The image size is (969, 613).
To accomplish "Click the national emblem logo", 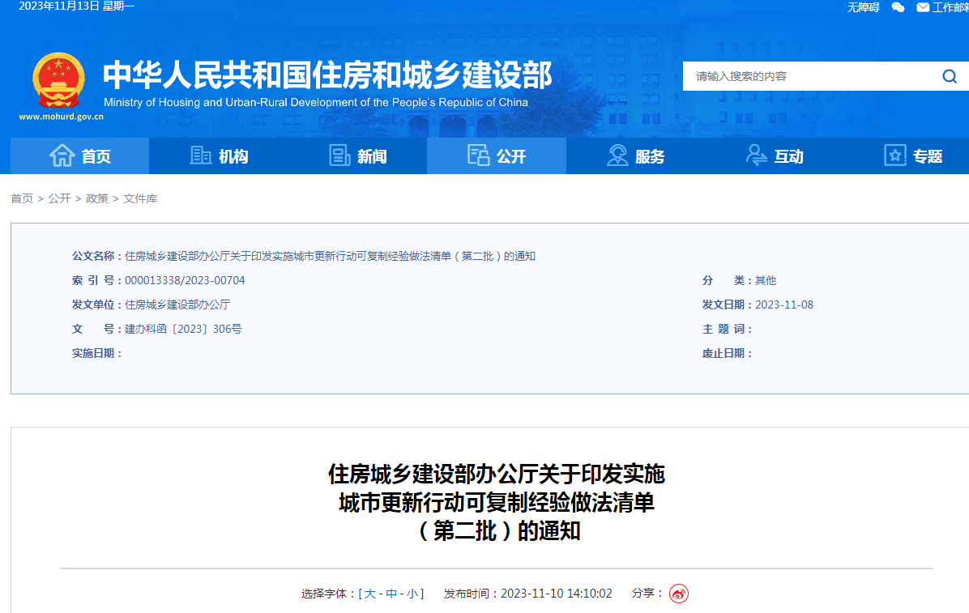I will [x=58, y=80].
